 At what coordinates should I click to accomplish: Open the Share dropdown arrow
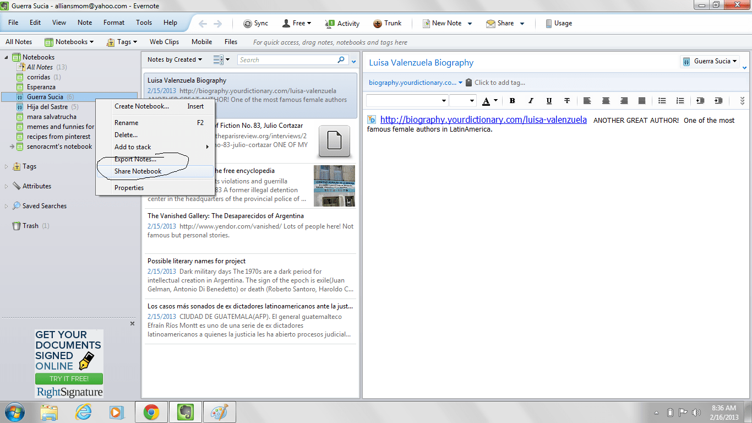click(522, 23)
